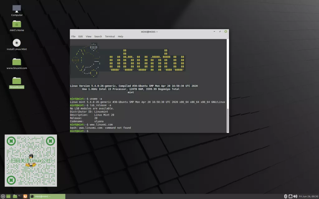Viewport: 319px width, 199px height.
Task: Click the 'One 1.8GHz Intel i5 Processor' line
Action: tap(131, 89)
